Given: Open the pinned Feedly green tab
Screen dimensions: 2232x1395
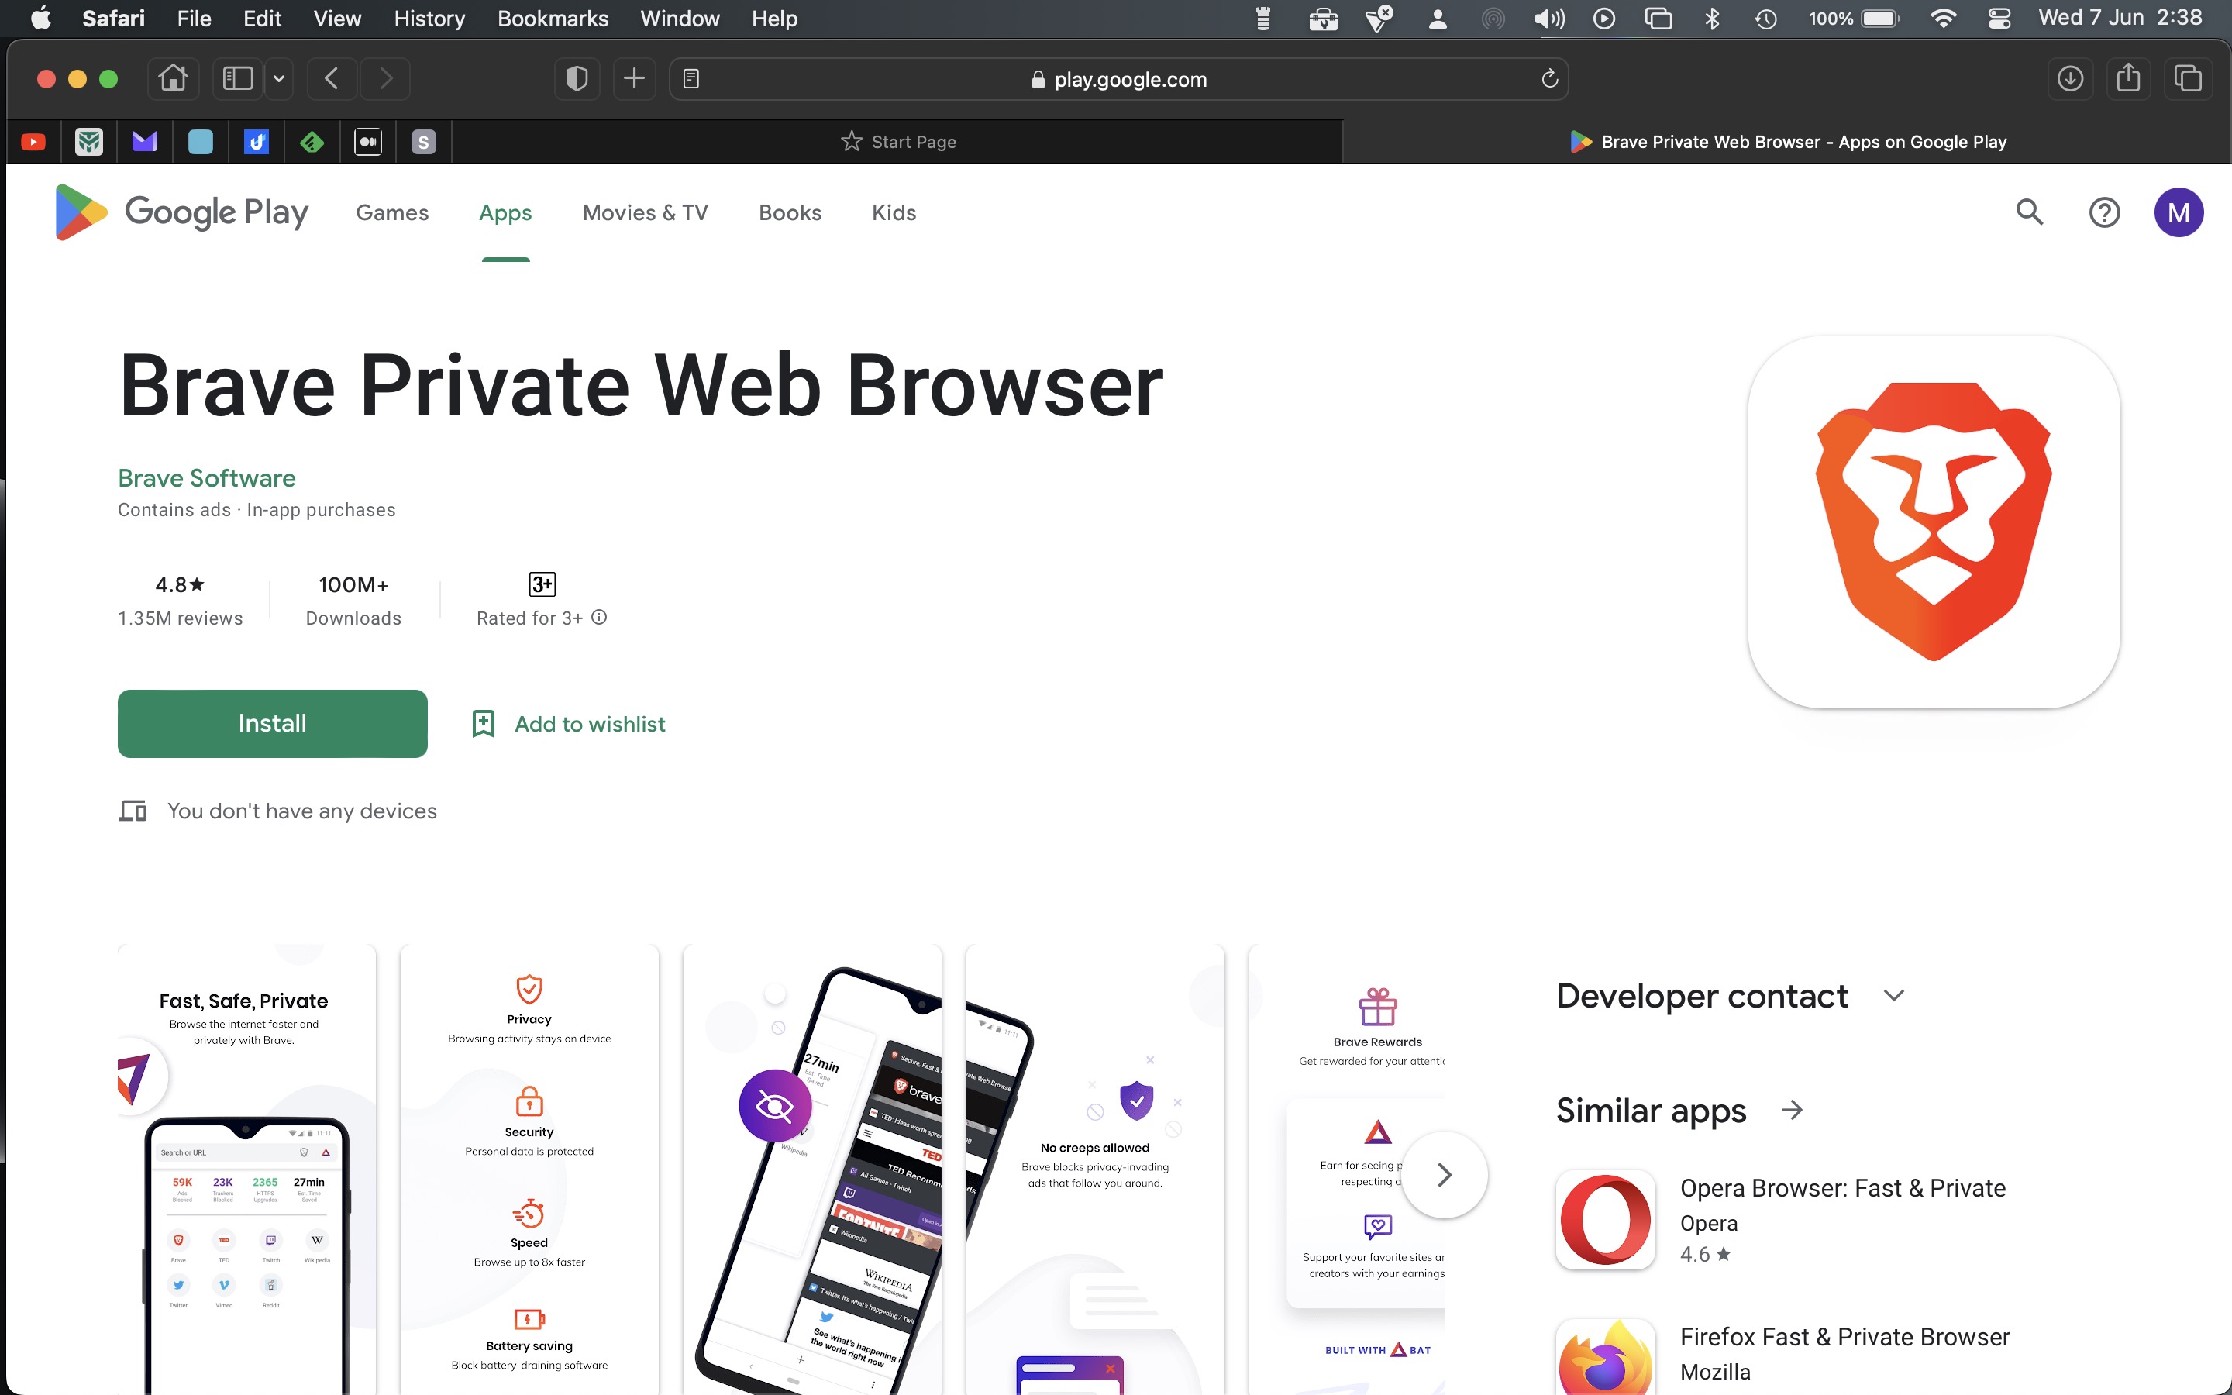Looking at the screenshot, I should coord(312,142).
